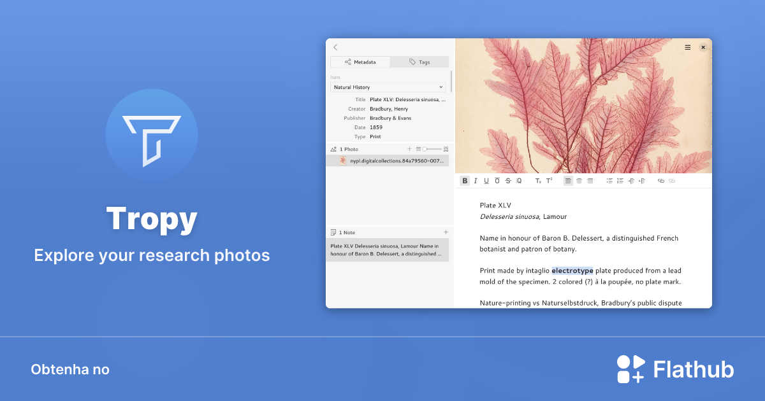
Task: Center align the note text
Action: [579, 181]
